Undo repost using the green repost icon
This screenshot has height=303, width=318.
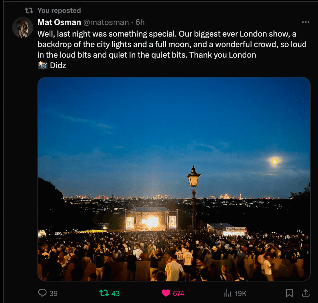click(x=104, y=293)
